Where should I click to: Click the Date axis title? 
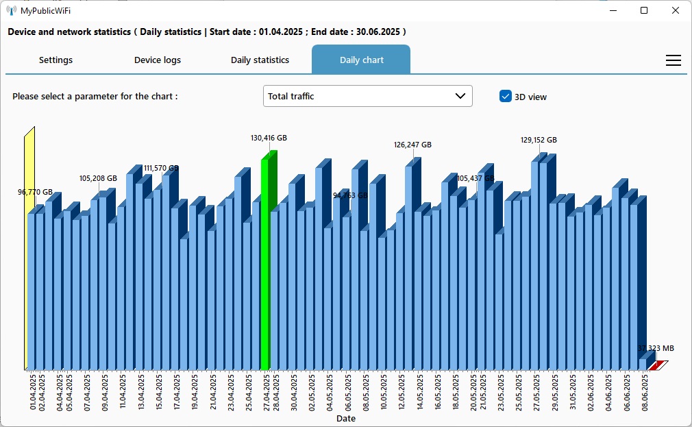[x=346, y=419]
